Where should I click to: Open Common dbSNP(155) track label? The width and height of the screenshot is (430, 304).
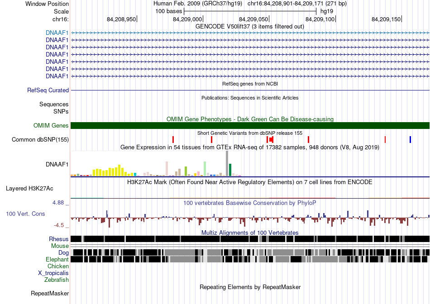click(x=40, y=139)
